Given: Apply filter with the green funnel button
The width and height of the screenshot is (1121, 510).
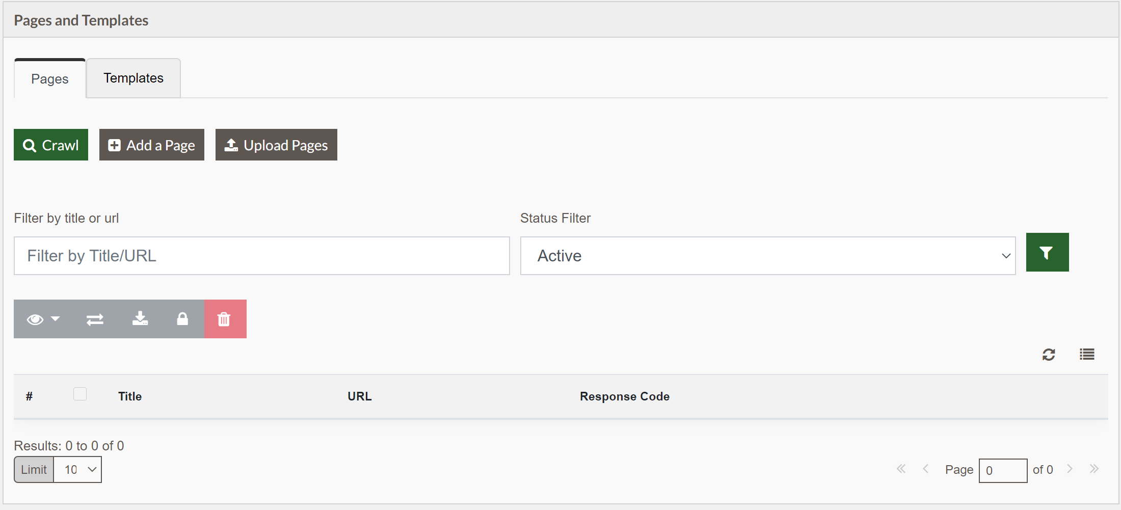Looking at the screenshot, I should point(1047,252).
